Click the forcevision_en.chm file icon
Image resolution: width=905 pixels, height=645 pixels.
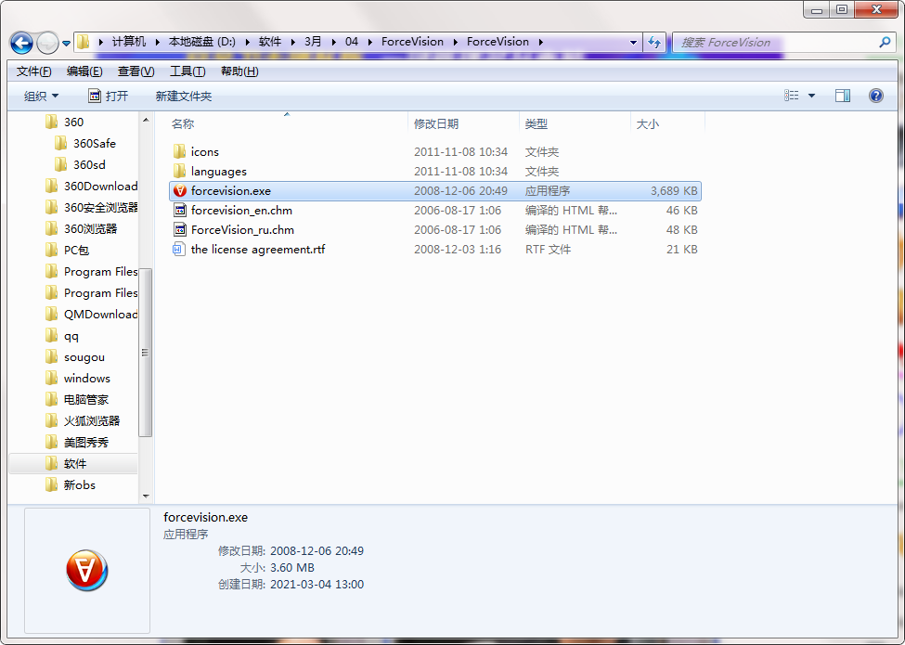tap(180, 211)
